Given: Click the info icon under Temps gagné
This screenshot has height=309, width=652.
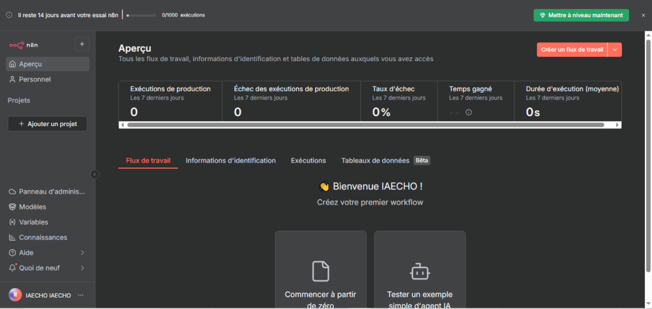Looking at the screenshot, I should [469, 112].
